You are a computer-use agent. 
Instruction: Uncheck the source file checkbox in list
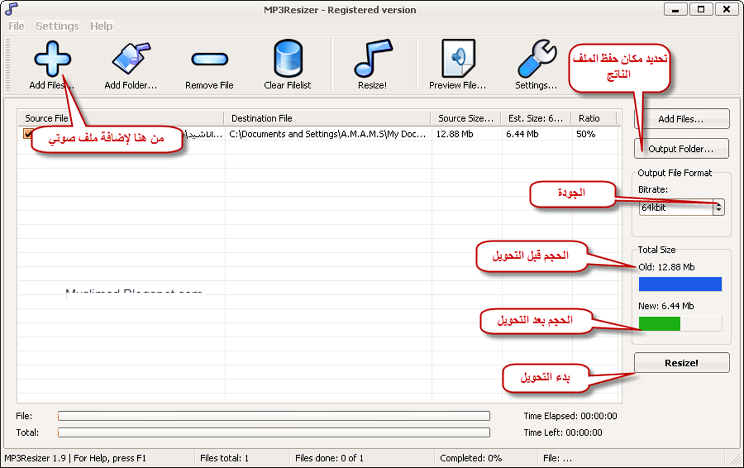(28, 134)
